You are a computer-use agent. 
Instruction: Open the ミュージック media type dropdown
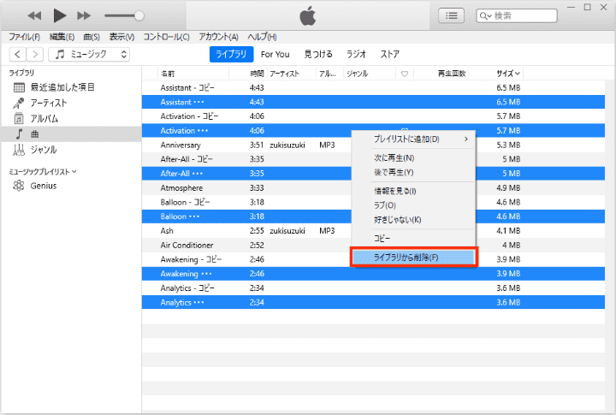point(89,54)
